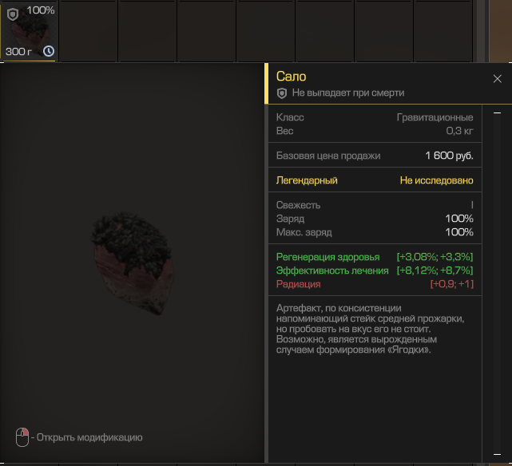
Task: Click the mouse icon for Открыть модификацию
Action: pos(22,437)
